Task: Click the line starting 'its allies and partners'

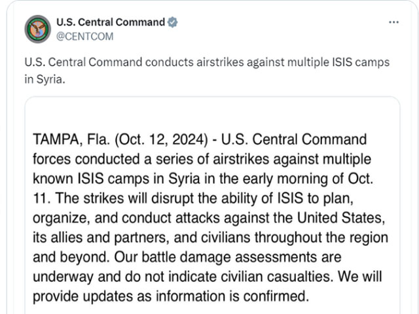Action: point(211,237)
